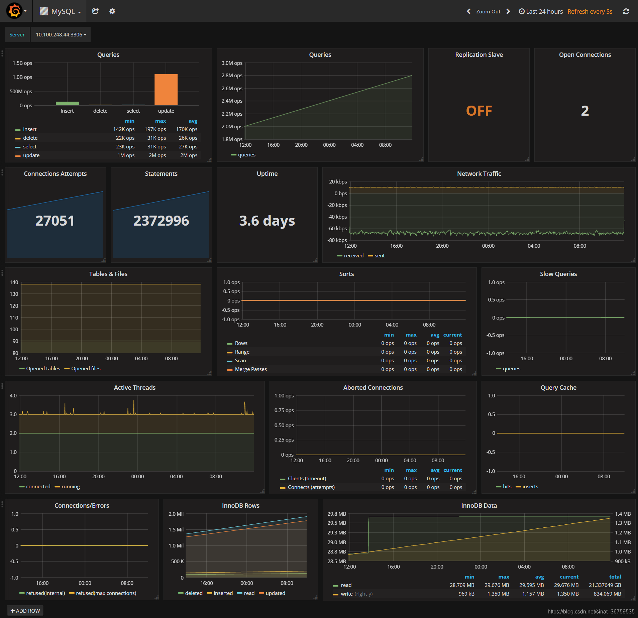
Task: Toggle update series in Queries legend
Action: (x=31, y=155)
